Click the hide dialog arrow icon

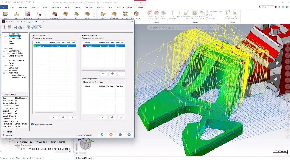(x=40, y=27)
